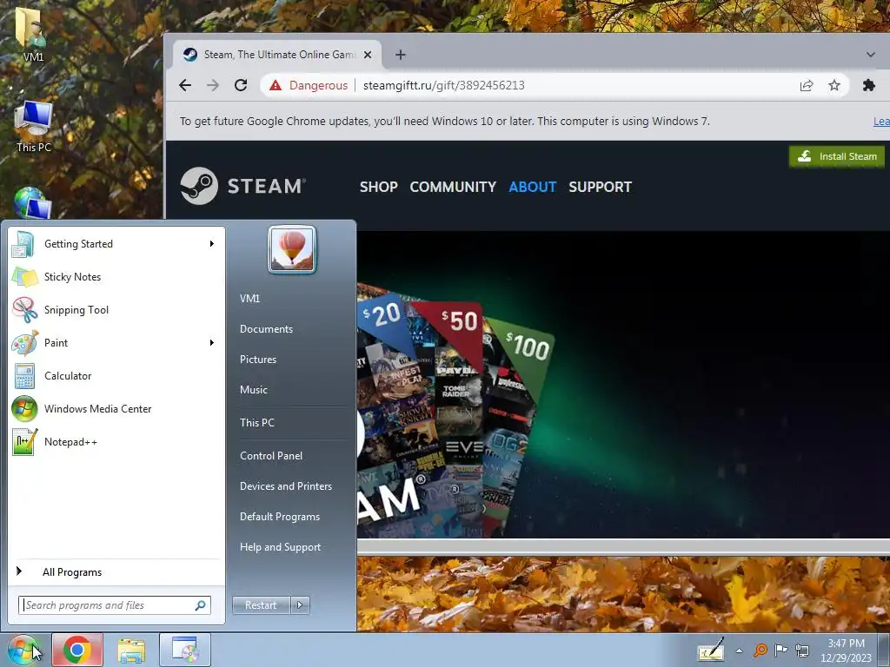Bookmark this page with star icon
The width and height of the screenshot is (890, 667).
tap(834, 85)
